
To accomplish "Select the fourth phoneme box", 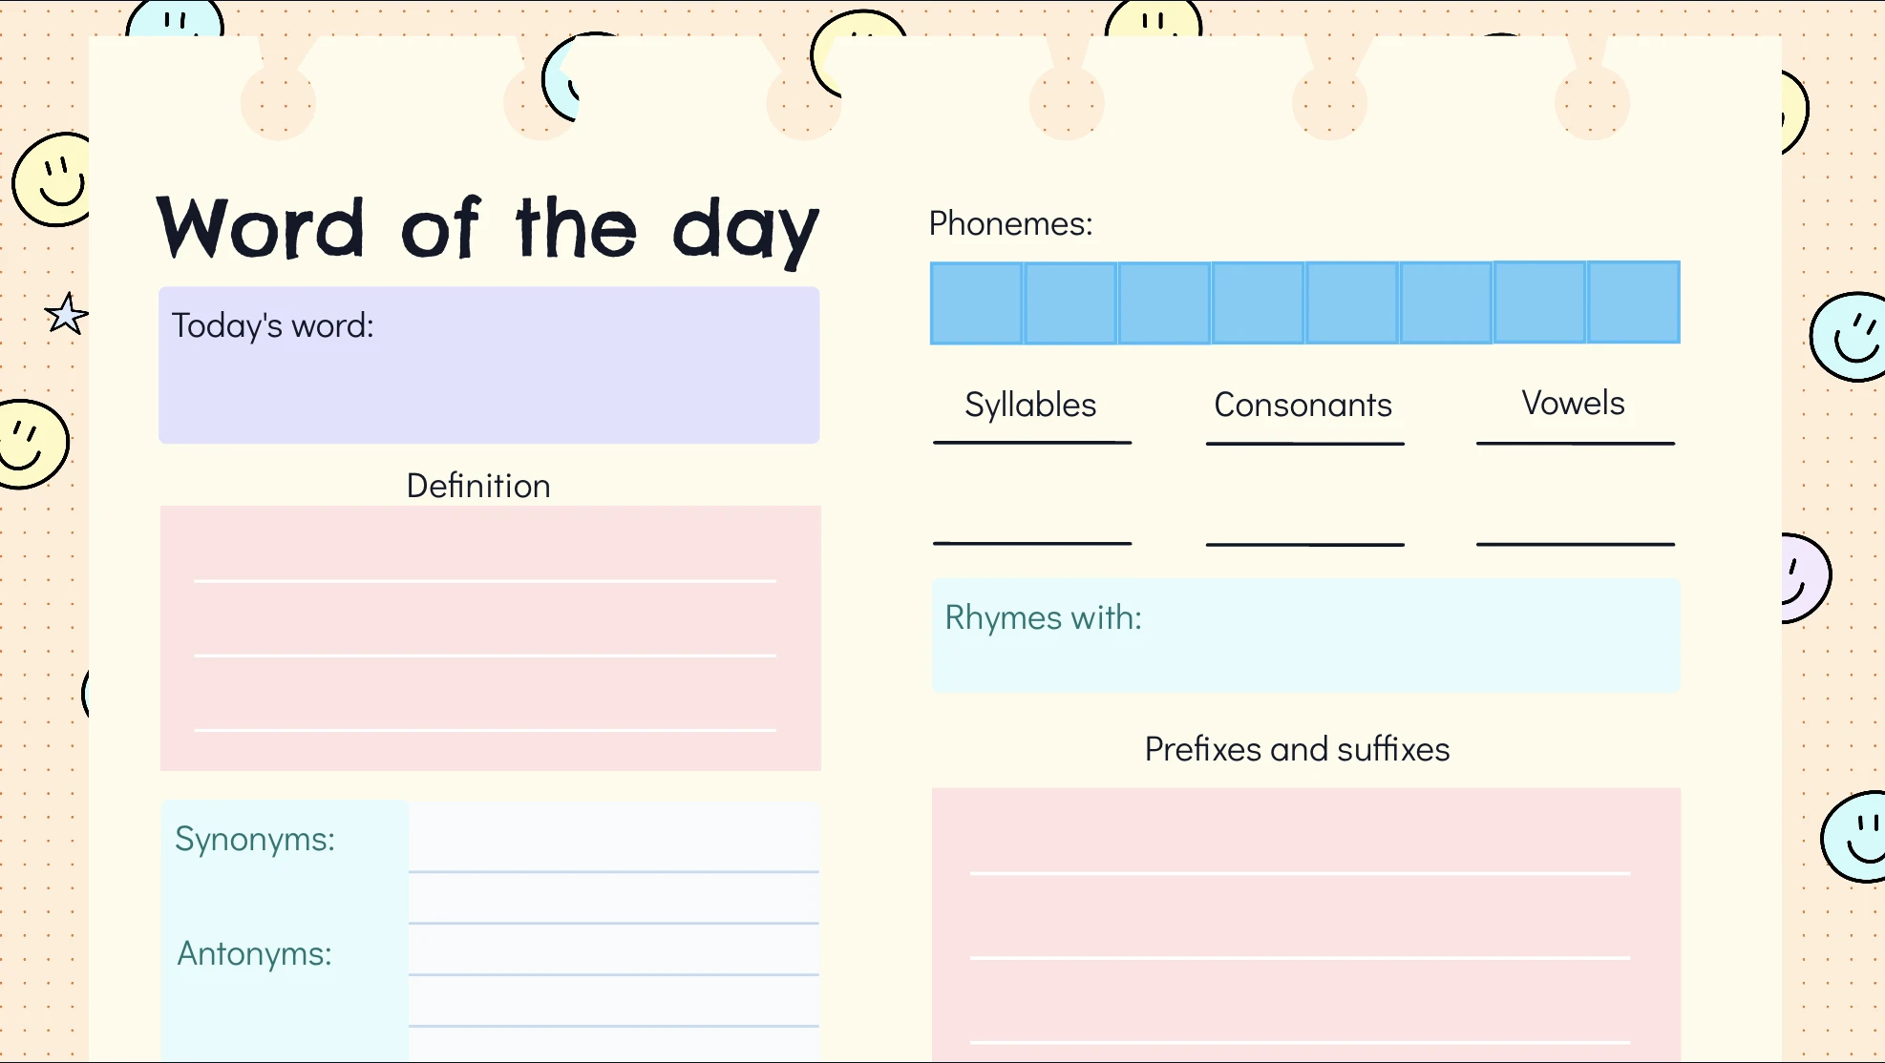I will click(1258, 303).
